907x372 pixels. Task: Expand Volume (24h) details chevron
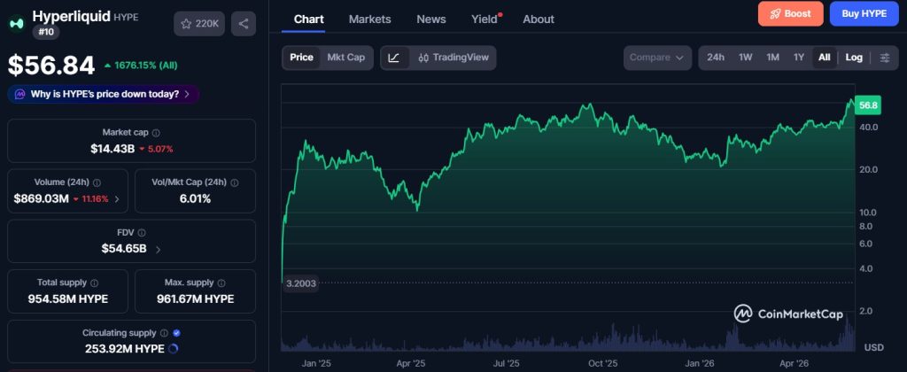click(117, 199)
